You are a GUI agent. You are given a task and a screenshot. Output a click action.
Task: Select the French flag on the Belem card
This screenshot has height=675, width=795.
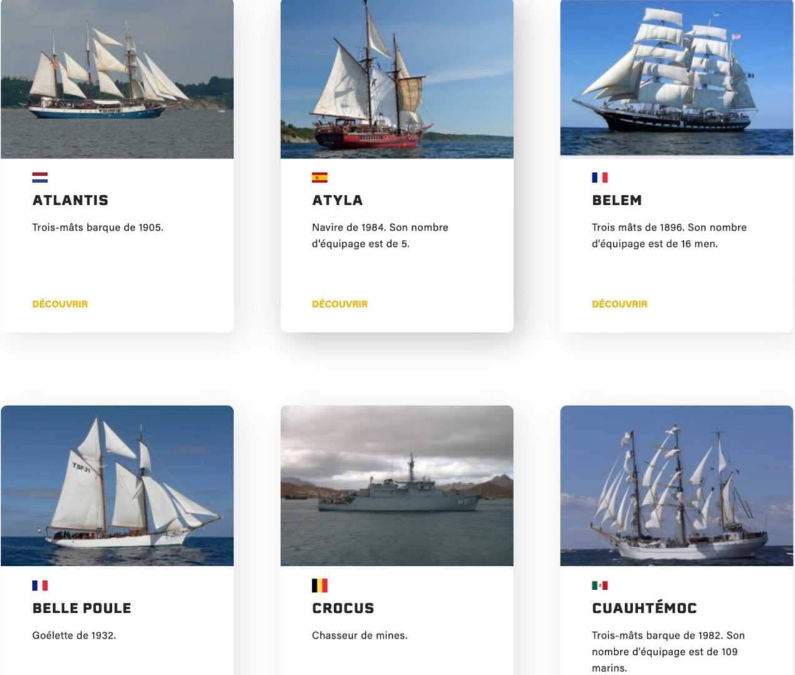coord(598,178)
